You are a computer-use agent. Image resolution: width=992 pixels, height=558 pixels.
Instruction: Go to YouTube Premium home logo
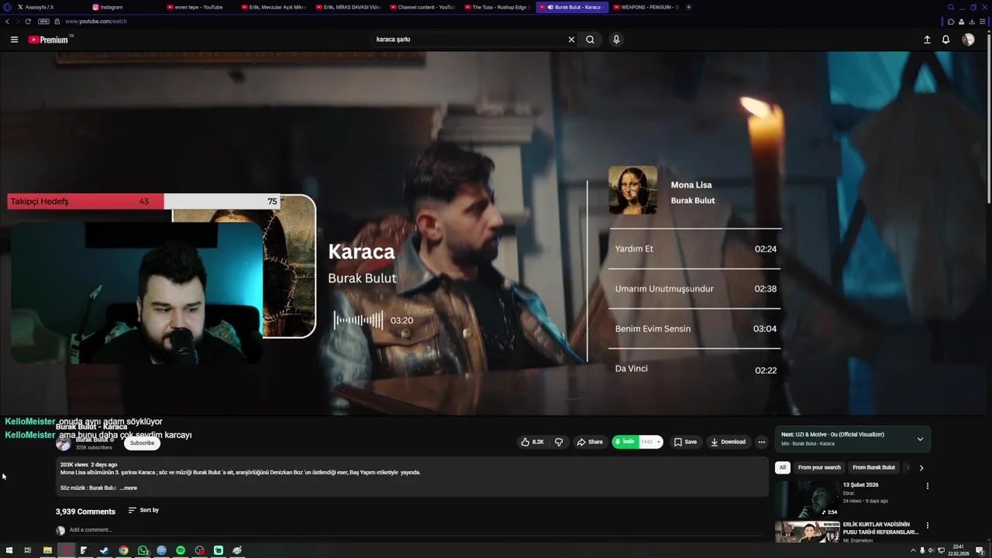(x=50, y=40)
